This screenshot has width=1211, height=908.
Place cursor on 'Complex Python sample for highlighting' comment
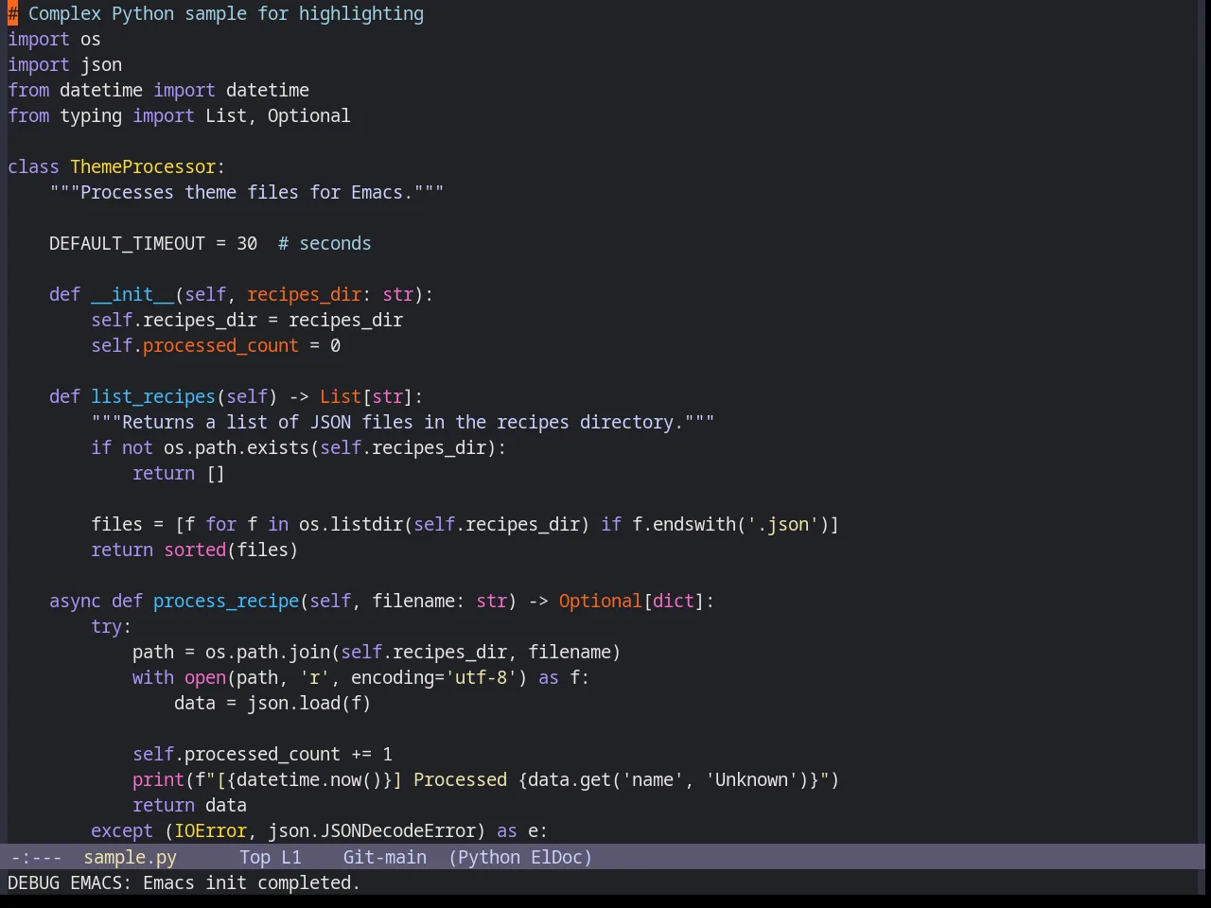[226, 13]
